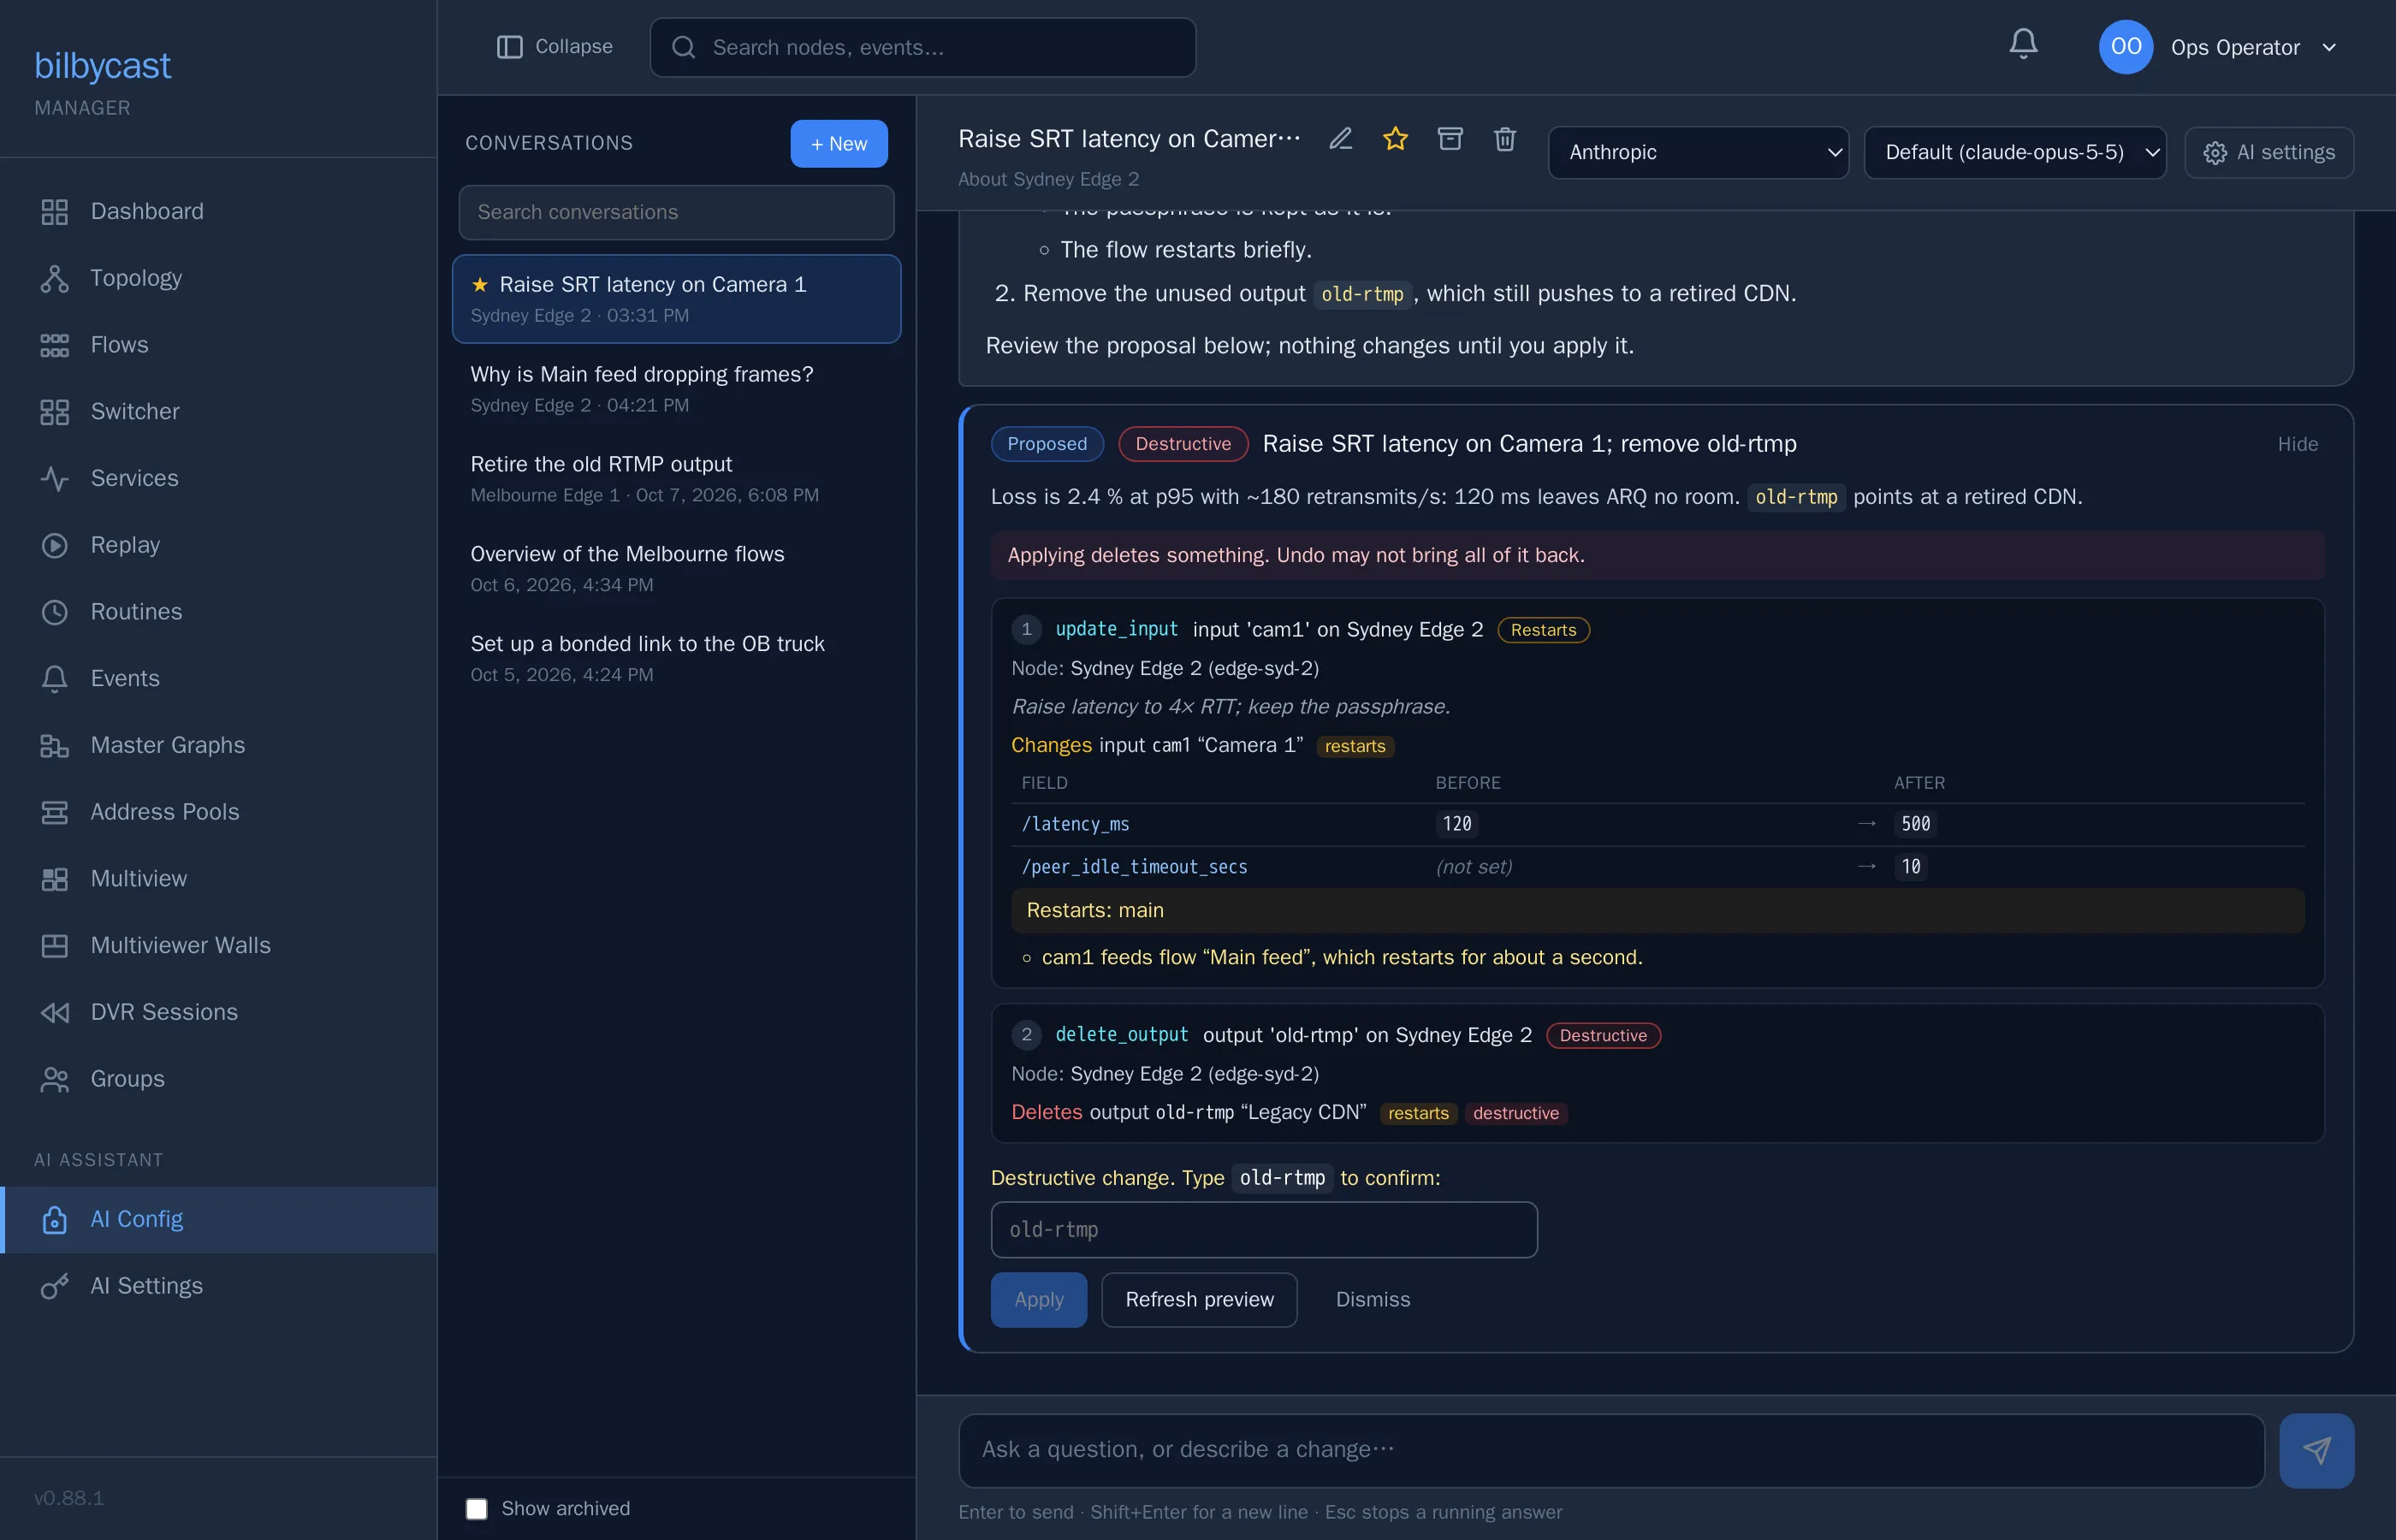Image resolution: width=2396 pixels, height=1540 pixels.
Task: Collapse the sidebar panel
Action: [x=554, y=47]
